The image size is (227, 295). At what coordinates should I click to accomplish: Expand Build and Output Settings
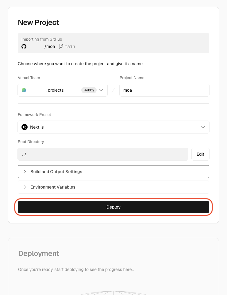[x=113, y=172]
